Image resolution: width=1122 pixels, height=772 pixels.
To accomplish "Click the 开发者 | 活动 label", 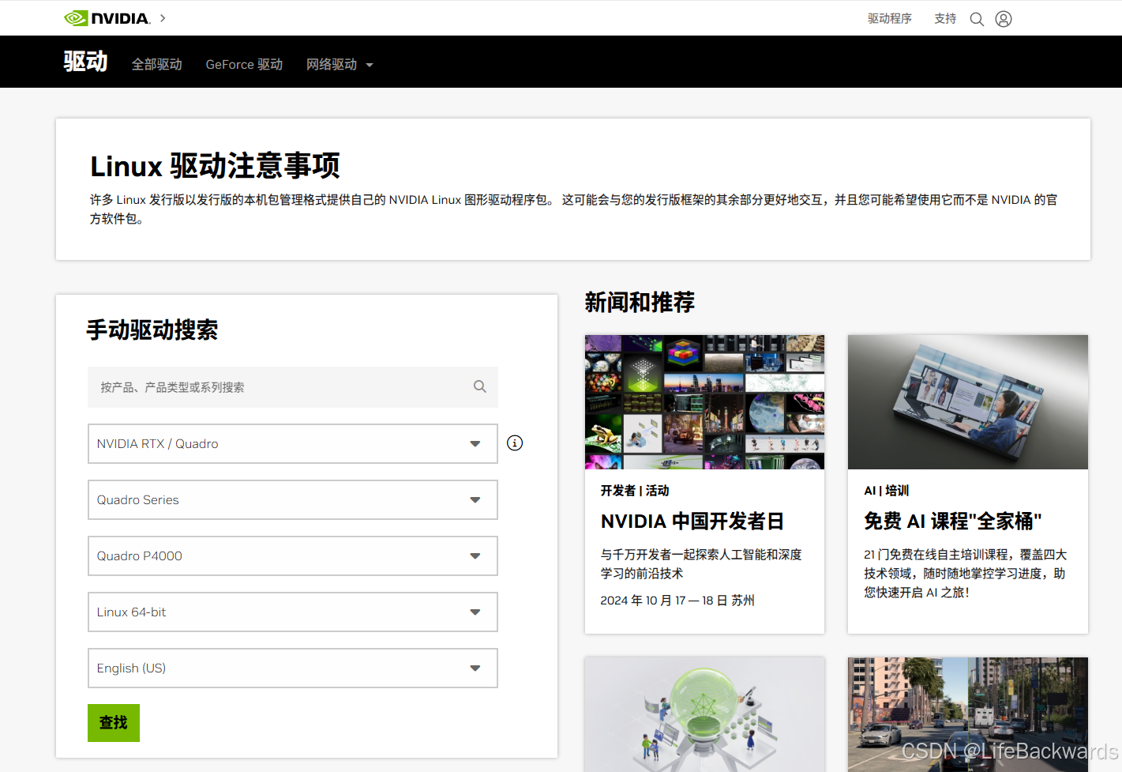I will (635, 491).
